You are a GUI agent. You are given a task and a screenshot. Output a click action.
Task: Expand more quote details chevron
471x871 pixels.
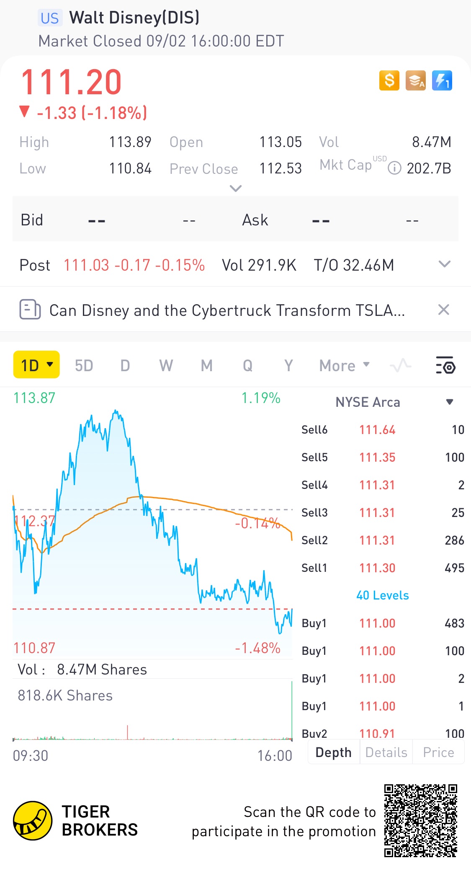point(236,189)
